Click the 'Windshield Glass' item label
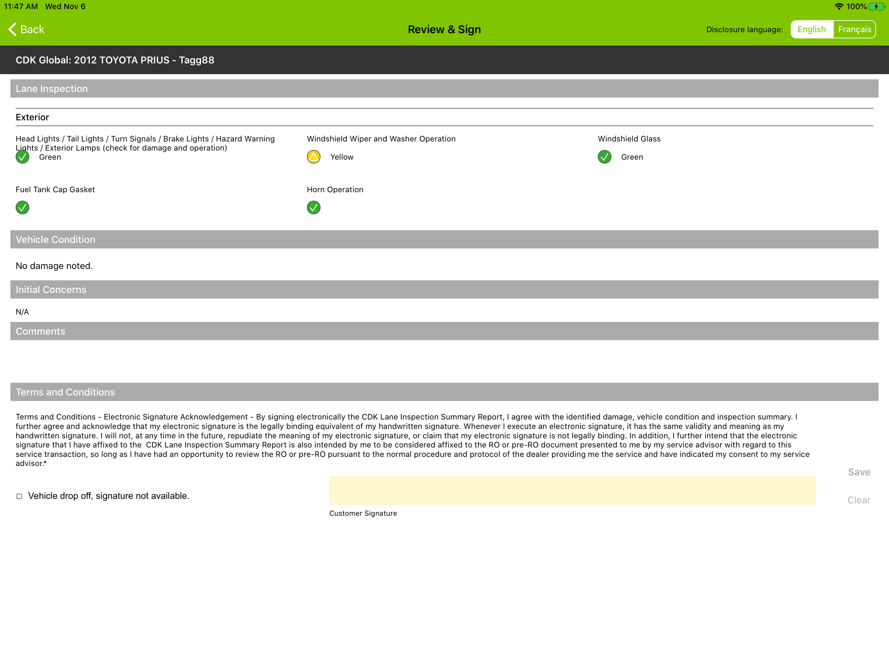This screenshot has width=889, height=666. (629, 139)
